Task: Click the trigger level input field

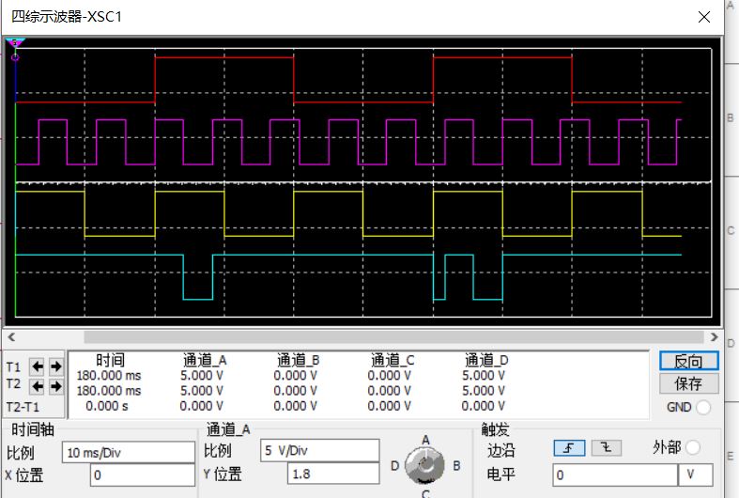Action: click(x=614, y=475)
